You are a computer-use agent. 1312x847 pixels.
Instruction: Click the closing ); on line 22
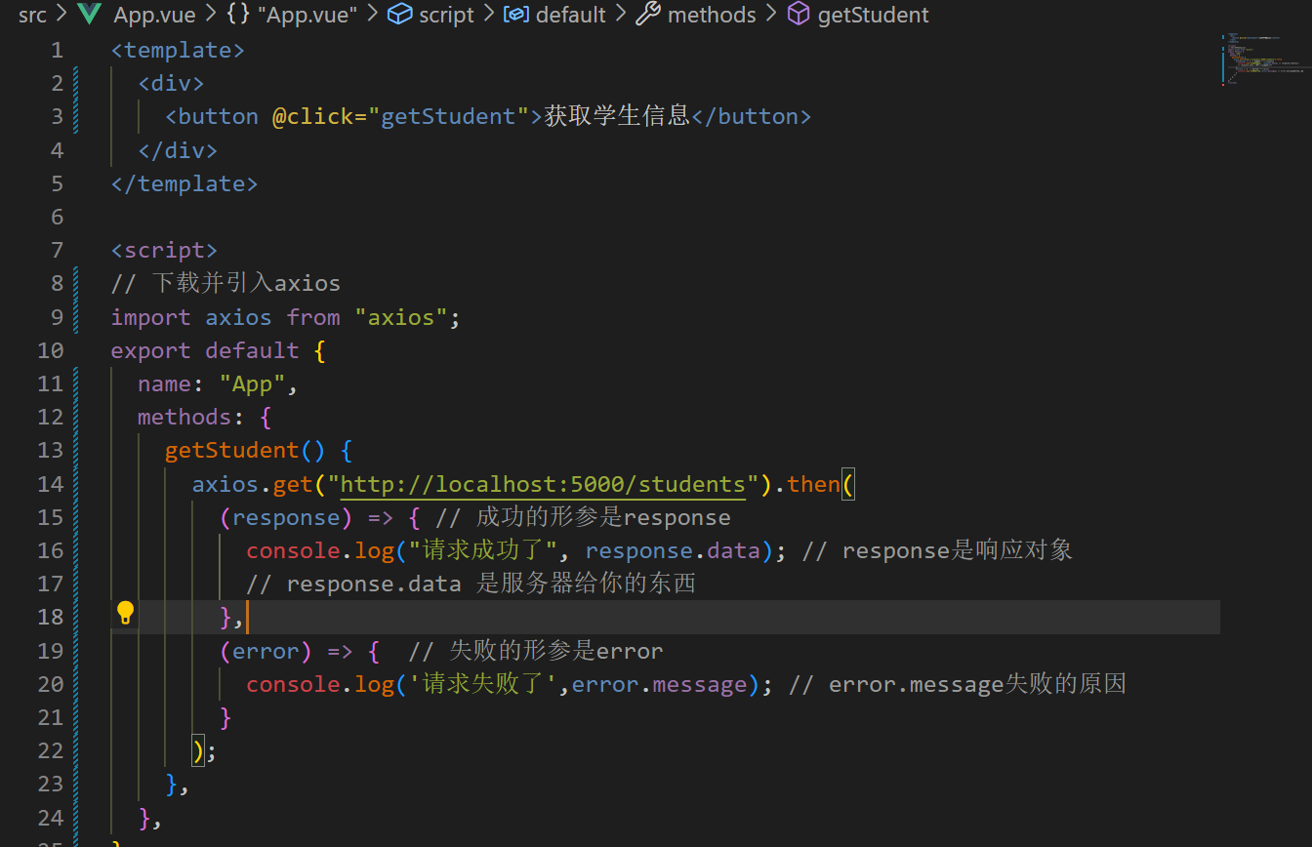205,750
